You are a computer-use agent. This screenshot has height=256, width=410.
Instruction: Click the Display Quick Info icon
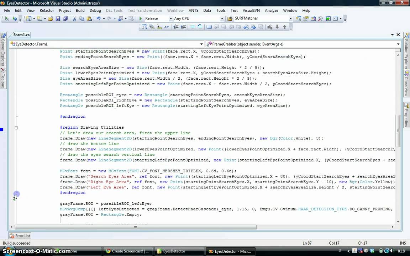[x=159, y=27]
